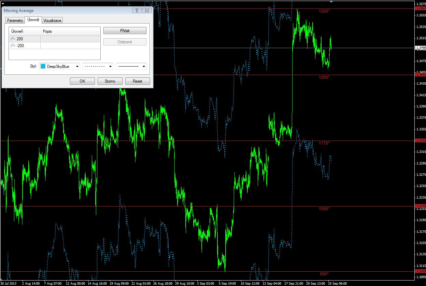Close the Moving Average dialog

(x=147, y=11)
